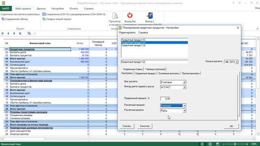Click the create new project icon
This screenshot has width=260, height=146.
(x=44, y=19)
